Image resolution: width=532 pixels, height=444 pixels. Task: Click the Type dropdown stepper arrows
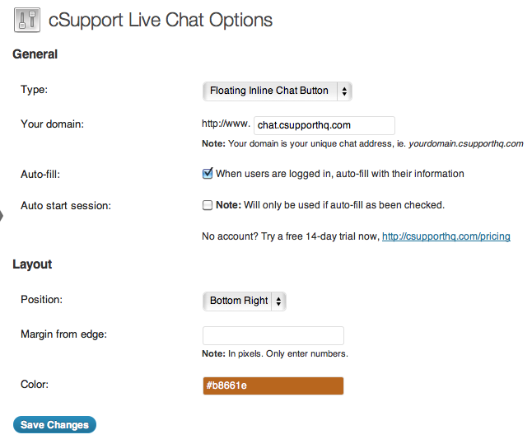[x=344, y=91]
